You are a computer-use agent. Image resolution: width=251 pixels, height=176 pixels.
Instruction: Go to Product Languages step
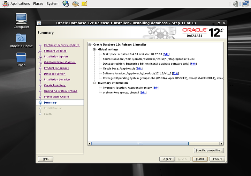tap(56, 68)
